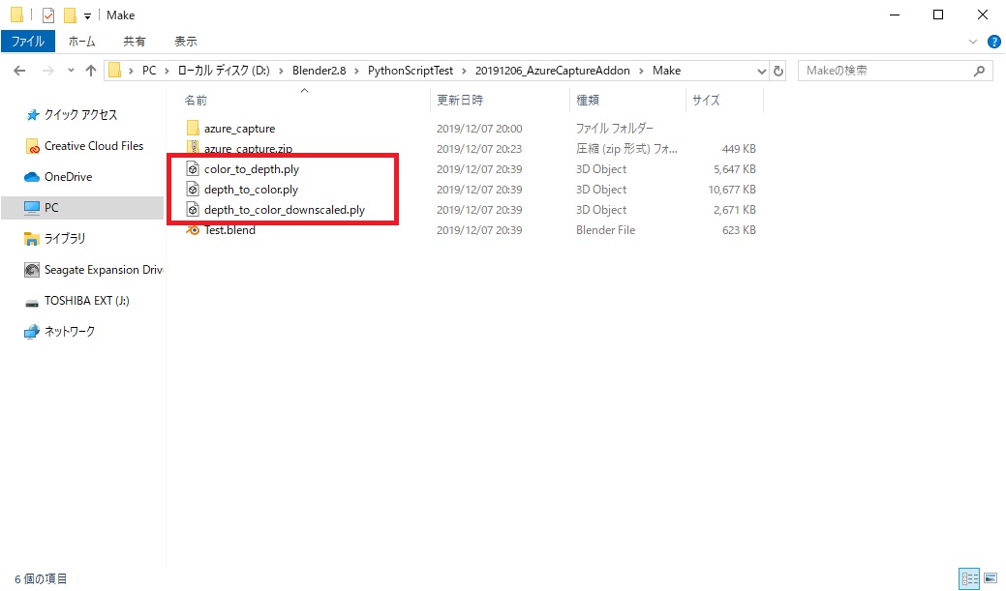The width and height of the screenshot is (1006, 591).
Task: Open ライブラリ in the navigation pane
Action: pyautogui.click(x=64, y=239)
